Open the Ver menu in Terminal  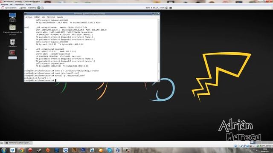44,17
